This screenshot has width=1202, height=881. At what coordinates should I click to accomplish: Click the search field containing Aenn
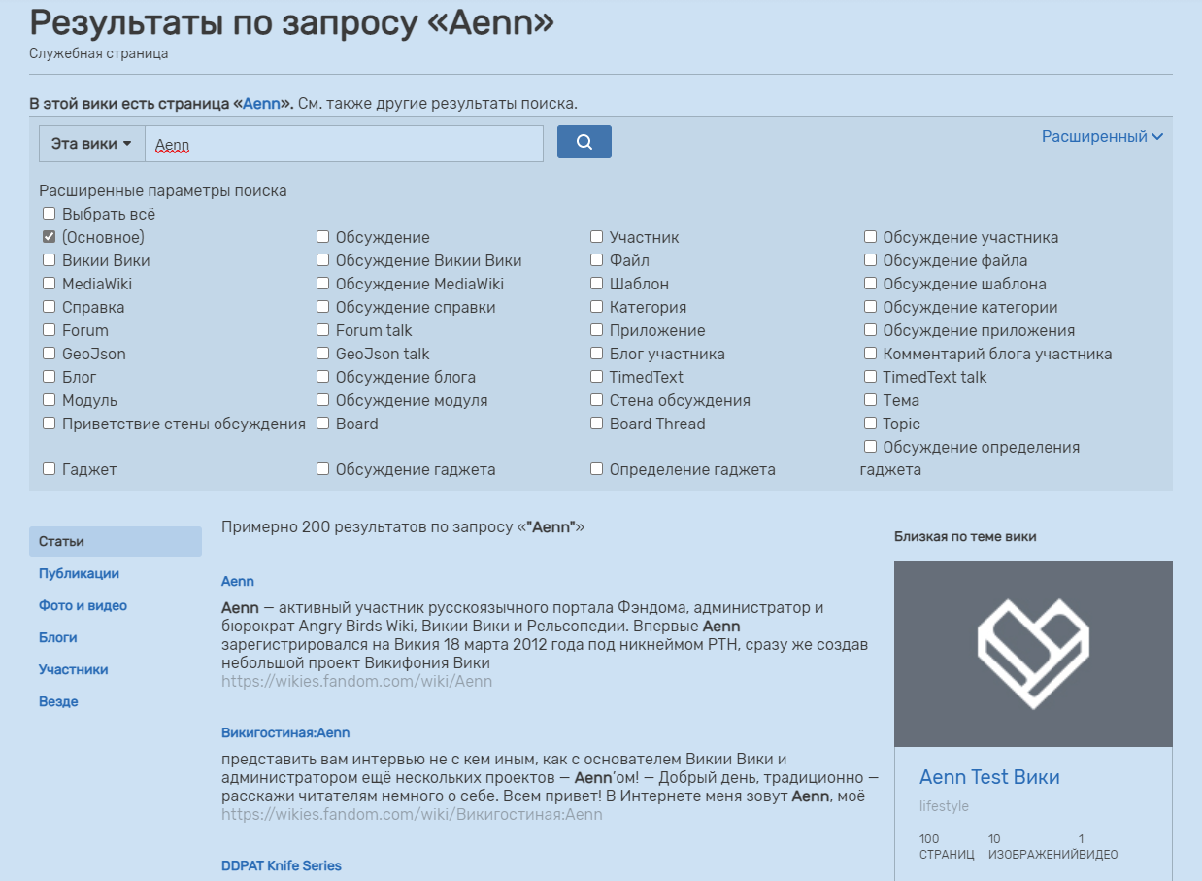[x=344, y=144]
